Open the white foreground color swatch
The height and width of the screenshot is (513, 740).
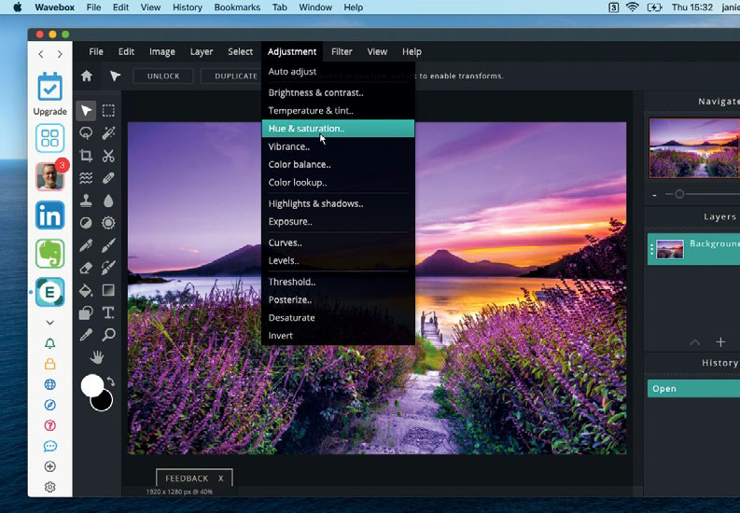[x=91, y=385]
